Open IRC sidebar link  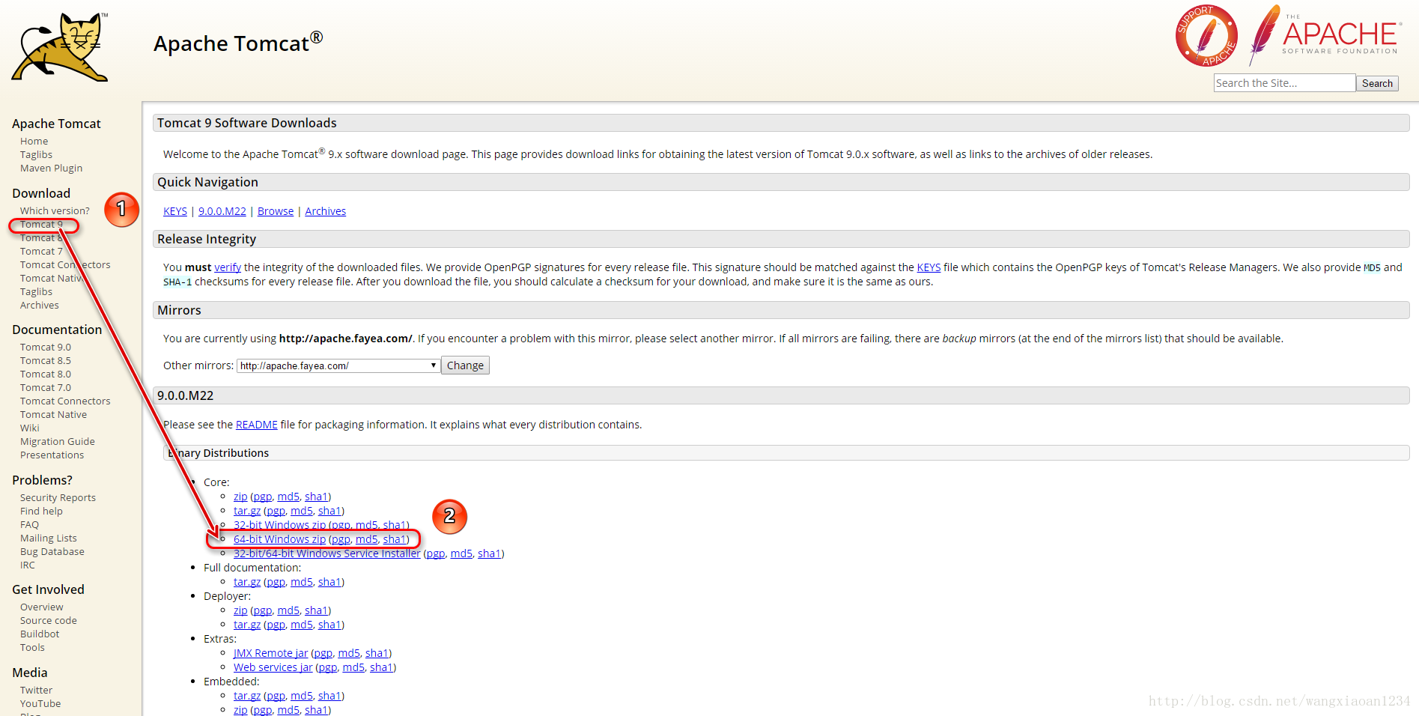coord(27,565)
